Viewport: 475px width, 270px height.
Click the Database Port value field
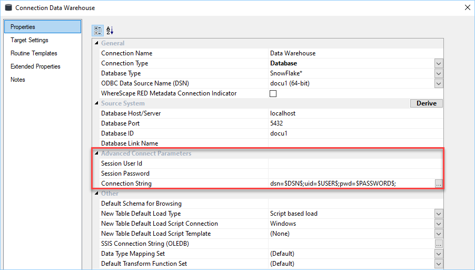click(353, 123)
